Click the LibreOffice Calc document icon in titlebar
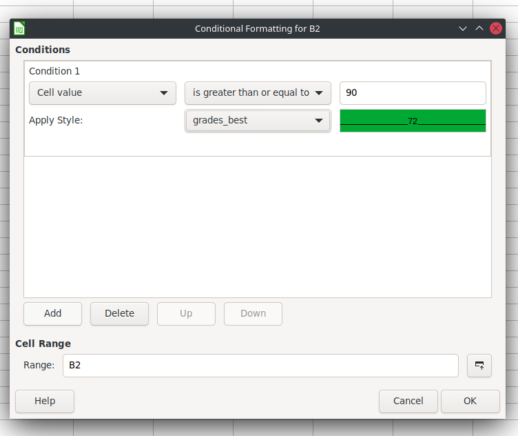Screen dimensions: 518x436 [19, 28]
